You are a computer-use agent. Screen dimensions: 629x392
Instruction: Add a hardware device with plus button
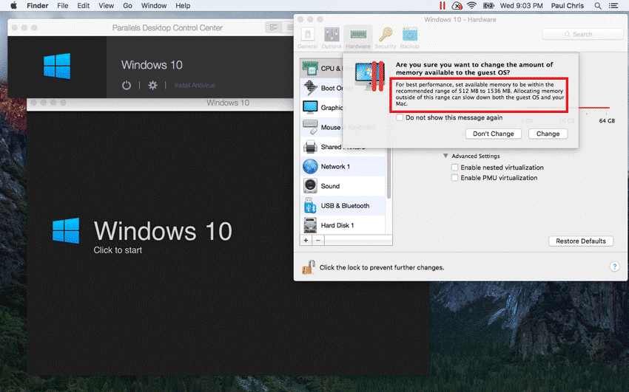point(306,241)
